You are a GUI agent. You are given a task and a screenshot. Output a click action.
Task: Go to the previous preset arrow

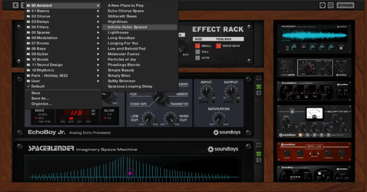pos(15,5)
